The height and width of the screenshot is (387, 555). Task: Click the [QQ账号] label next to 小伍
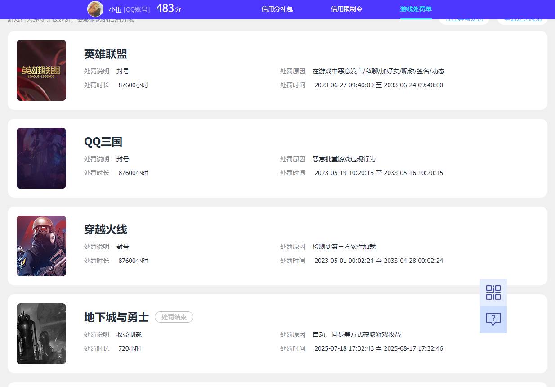[137, 9]
